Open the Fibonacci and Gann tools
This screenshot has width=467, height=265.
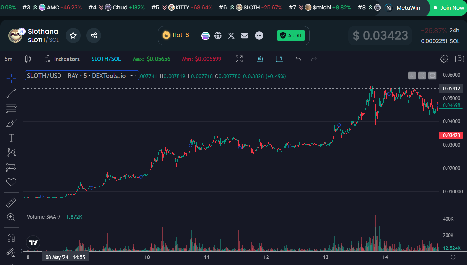[x=11, y=108]
